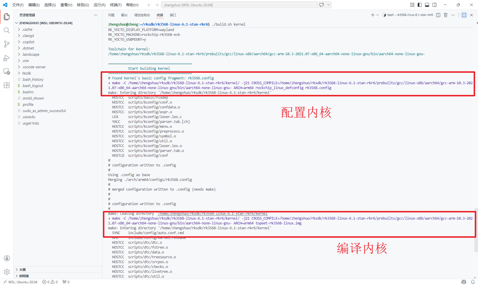
Task: Open the 编辑(E) menu
Action: [34, 5]
